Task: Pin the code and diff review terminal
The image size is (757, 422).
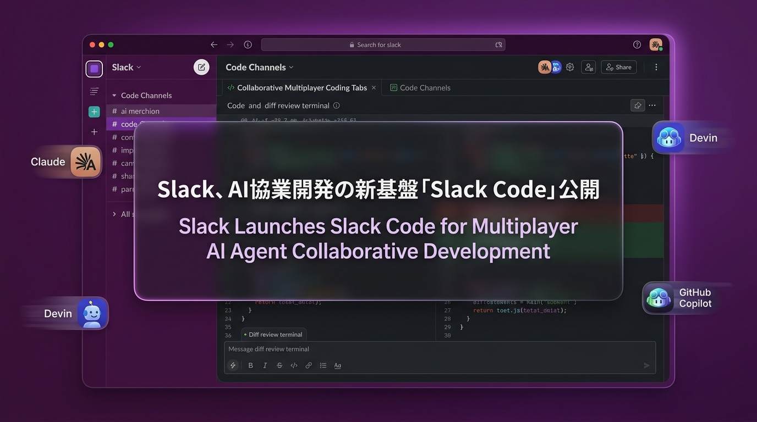Action: coord(638,105)
